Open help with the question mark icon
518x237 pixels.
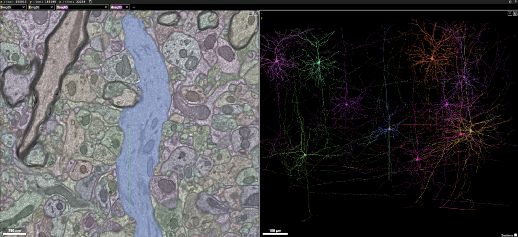click(x=515, y=1)
